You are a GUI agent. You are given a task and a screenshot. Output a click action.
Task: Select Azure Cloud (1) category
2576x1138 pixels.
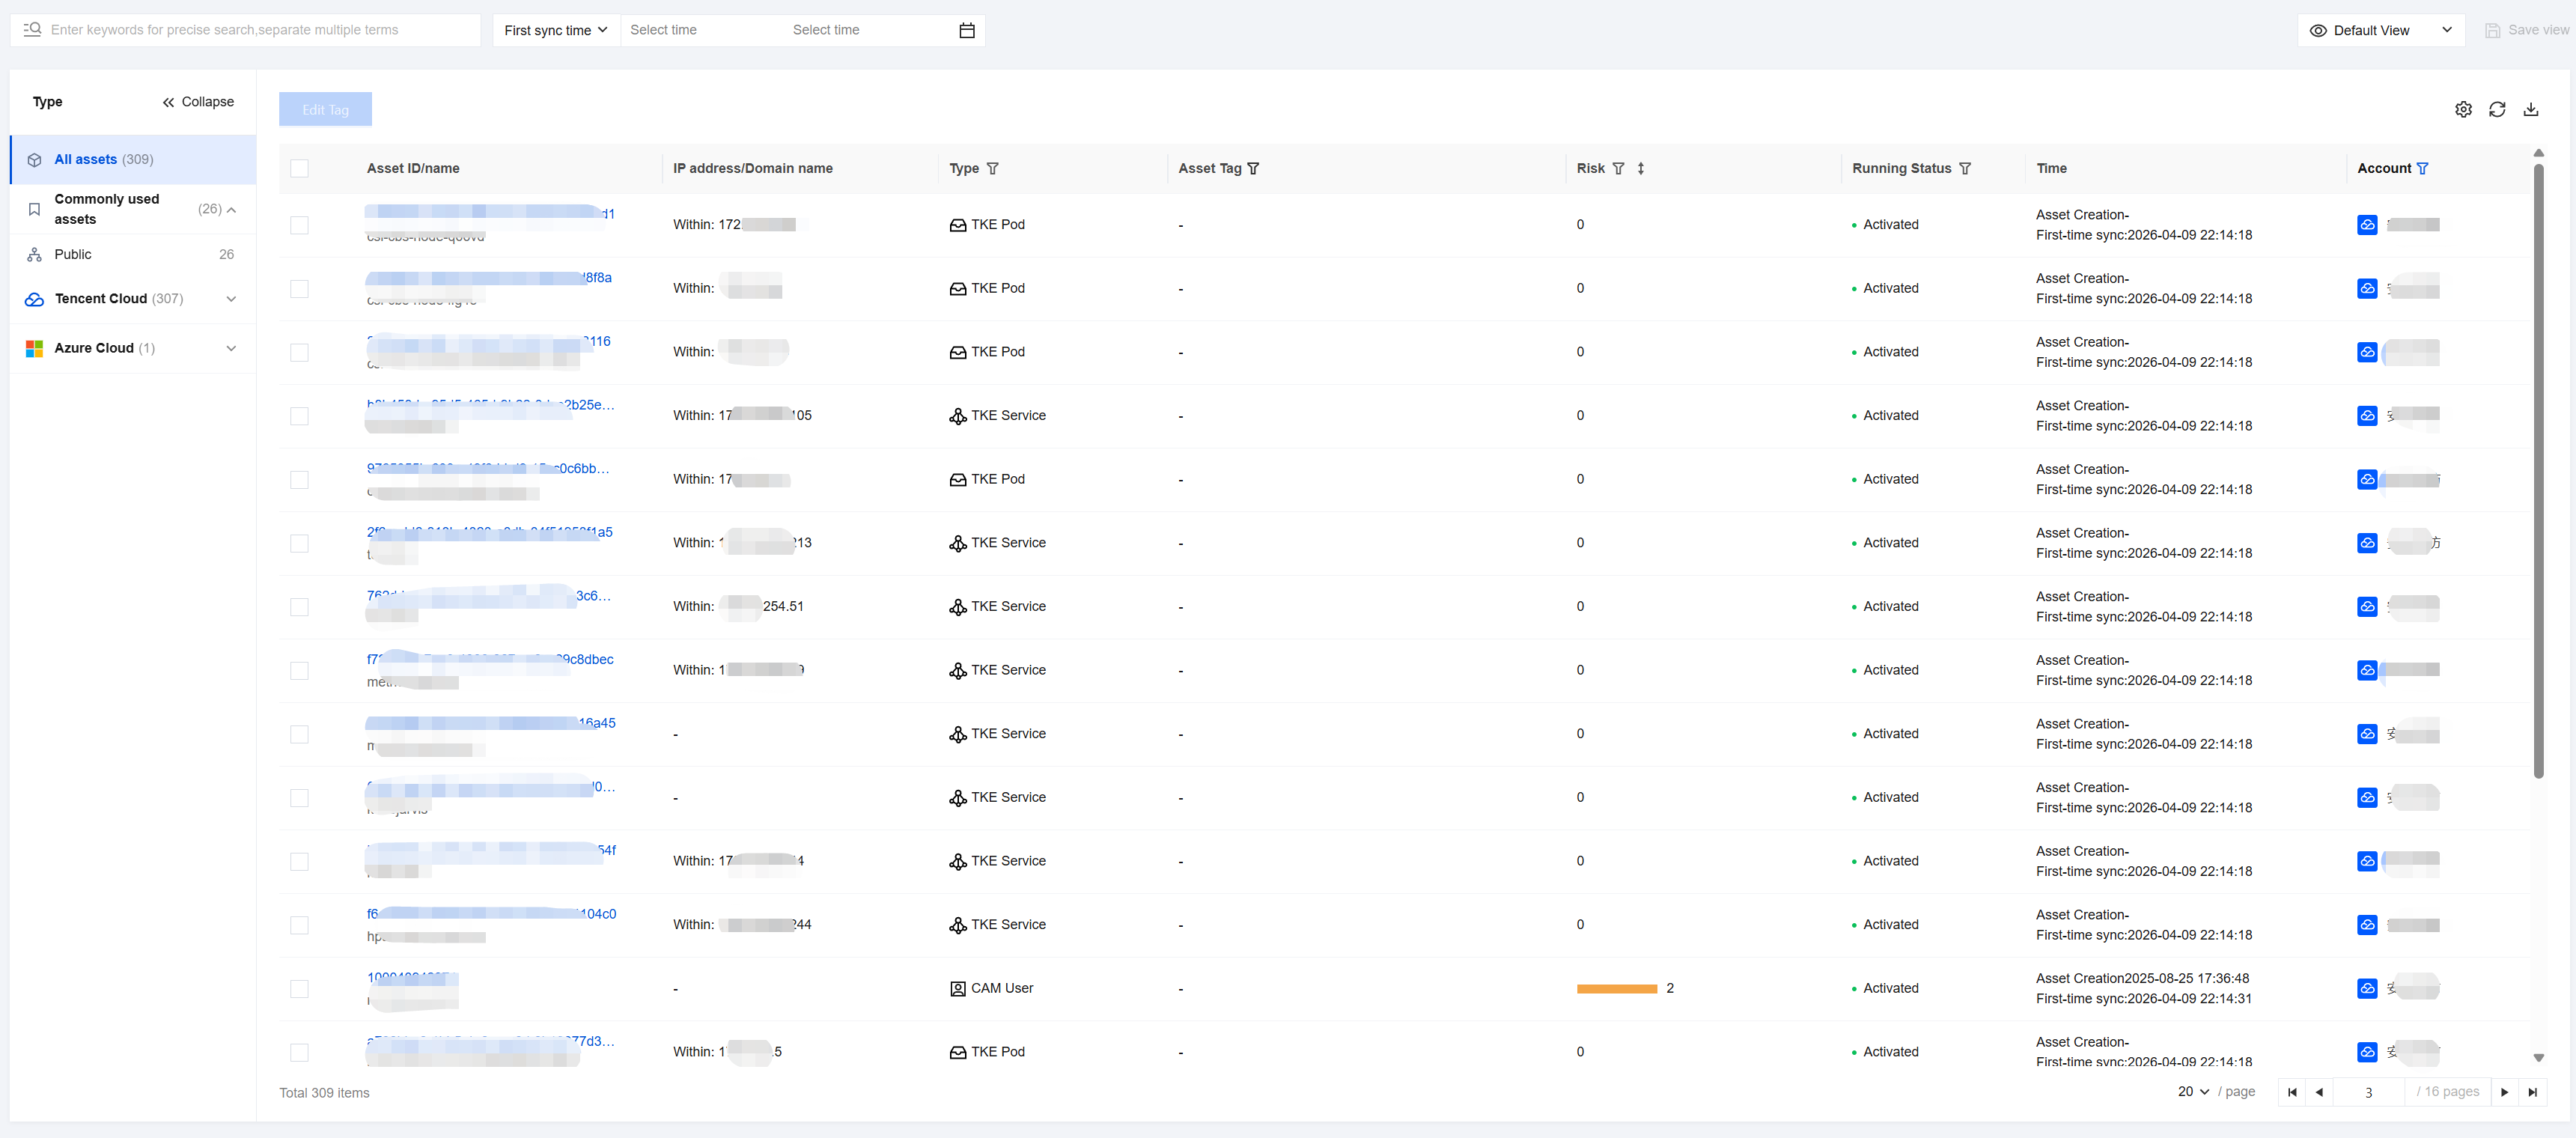point(133,348)
